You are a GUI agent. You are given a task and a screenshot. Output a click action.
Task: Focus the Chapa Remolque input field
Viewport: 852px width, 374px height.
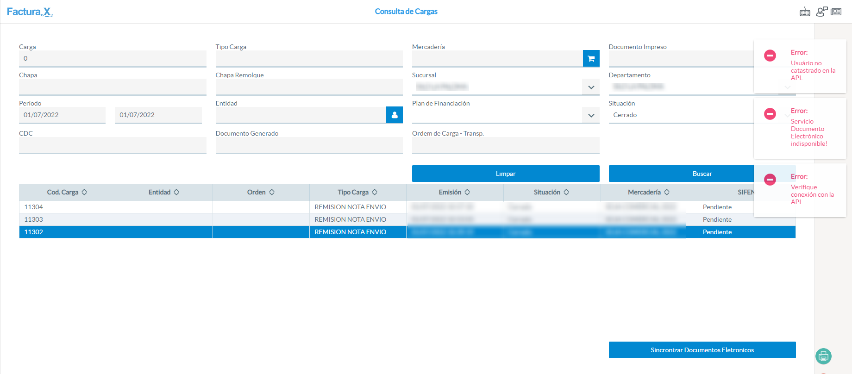tap(309, 87)
